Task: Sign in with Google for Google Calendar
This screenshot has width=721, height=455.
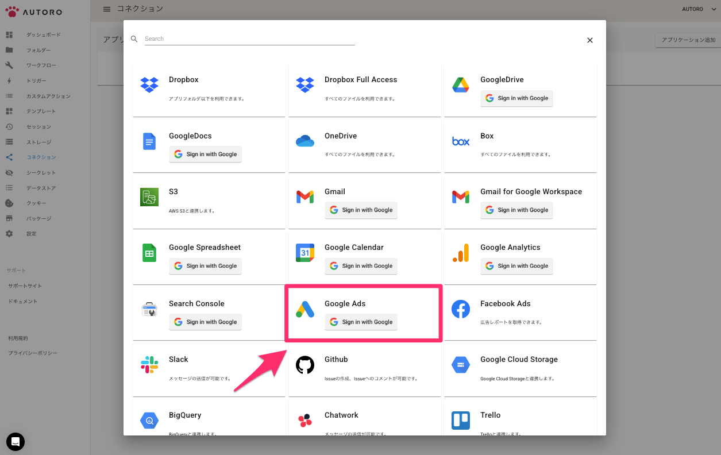Action: click(x=361, y=266)
